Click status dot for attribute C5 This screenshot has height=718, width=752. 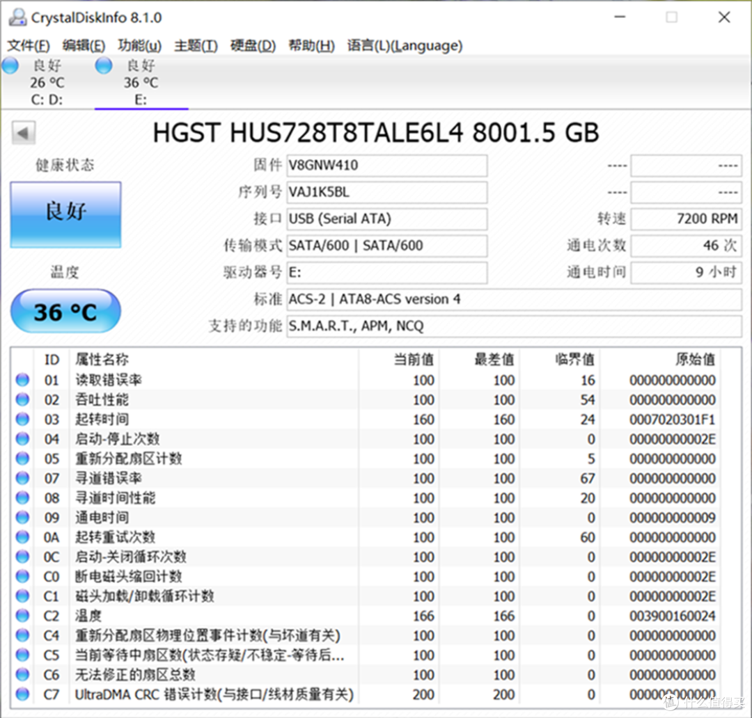click(22, 655)
